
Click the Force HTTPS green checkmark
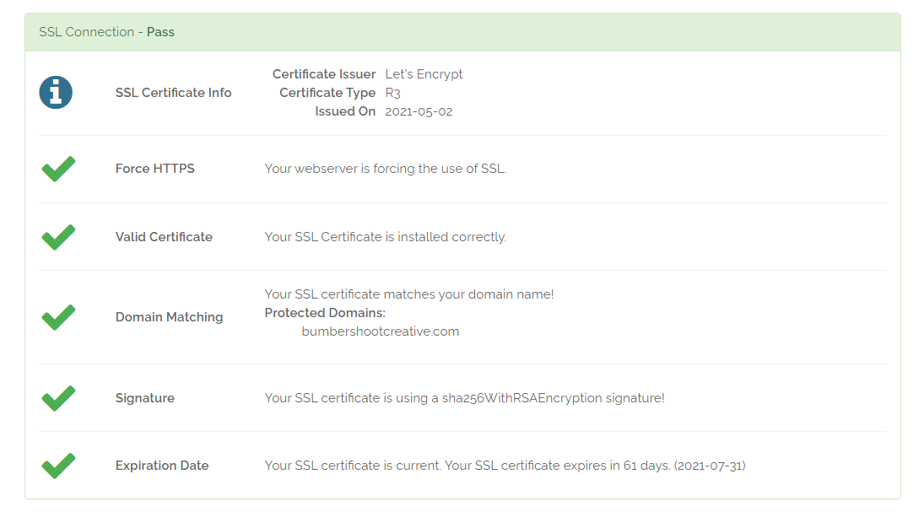click(58, 169)
